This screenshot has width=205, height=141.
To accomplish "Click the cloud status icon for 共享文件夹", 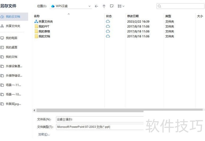I will (108, 21).
